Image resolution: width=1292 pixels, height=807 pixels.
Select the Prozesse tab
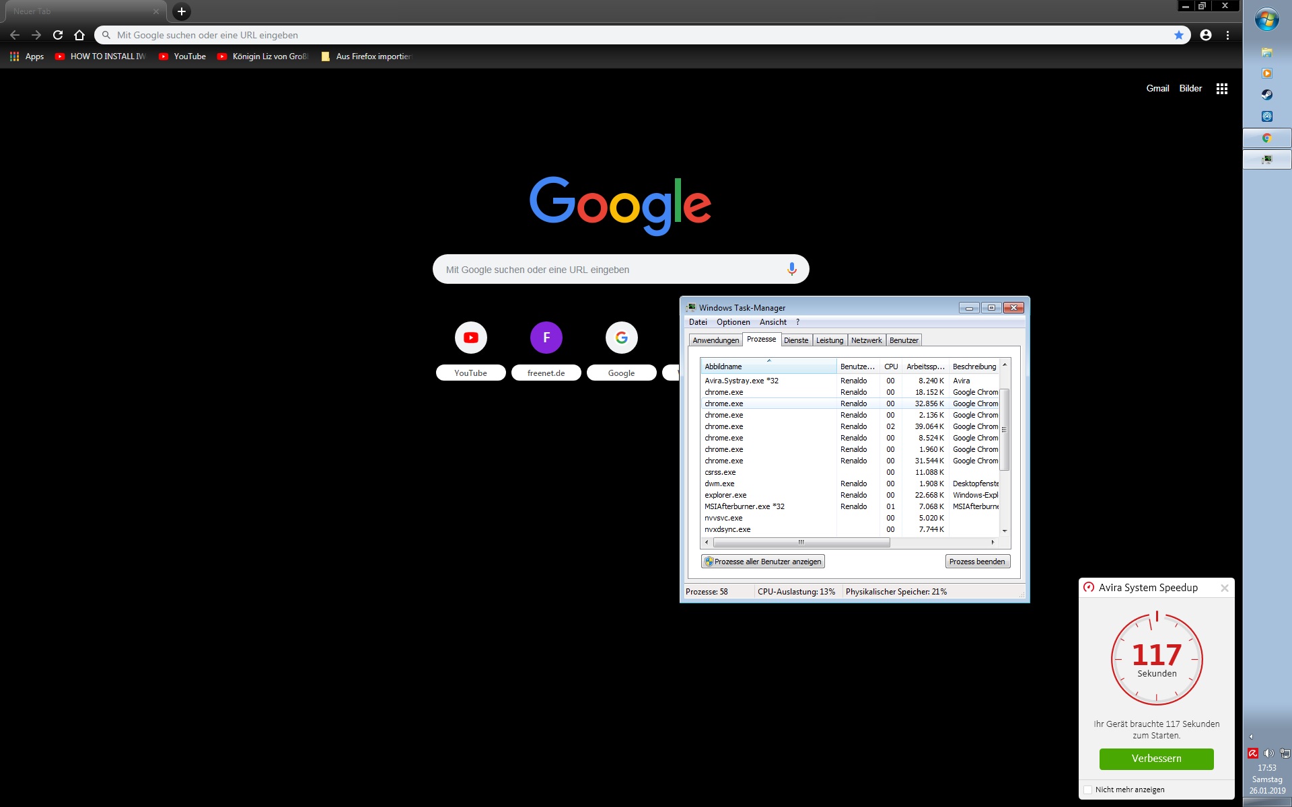tap(762, 339)
